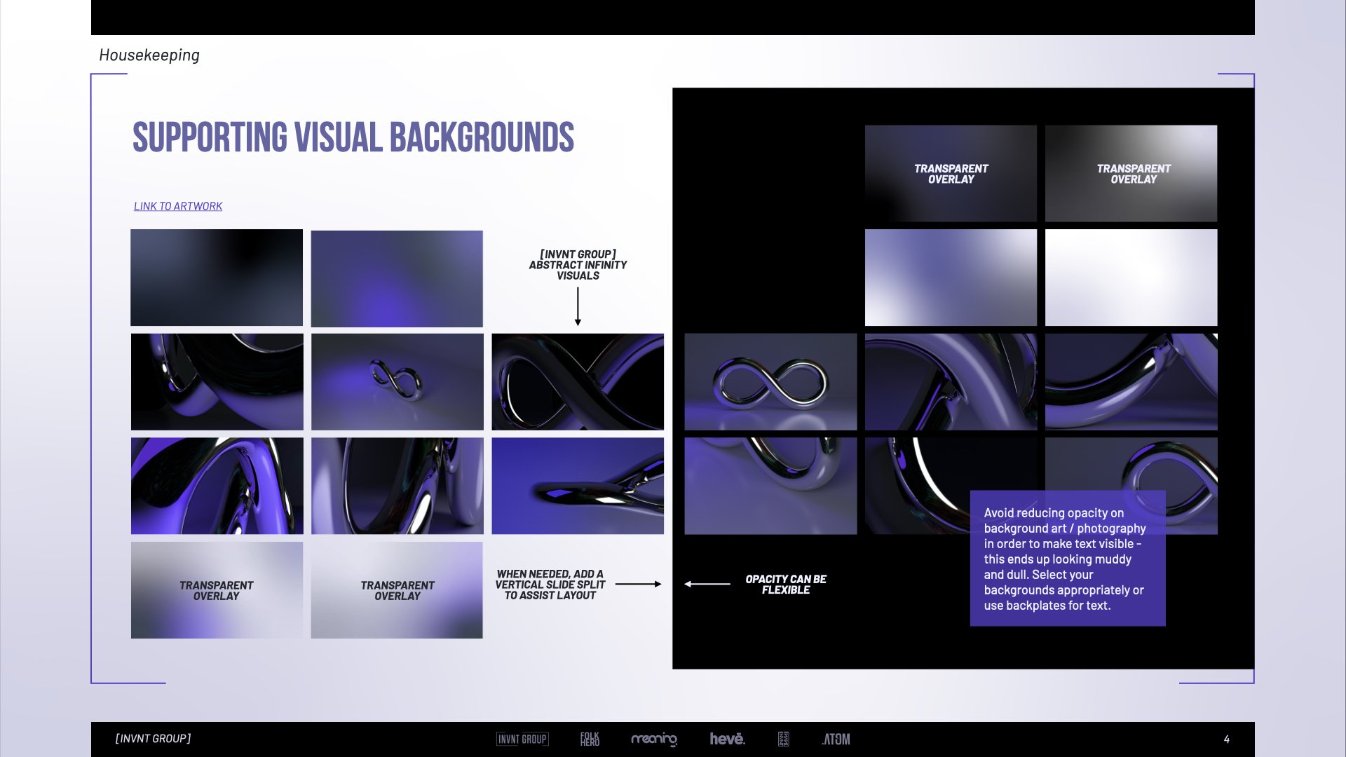Click the hevē logo in the footer
Image resolution: width=1346 pixels, height=757 pixels.
point(728,739)
